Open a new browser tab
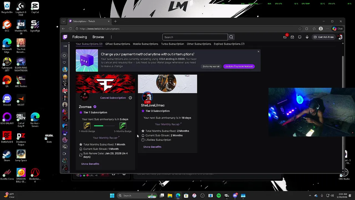The width and height of the screenshot is (355, 200). click(115, 21)
